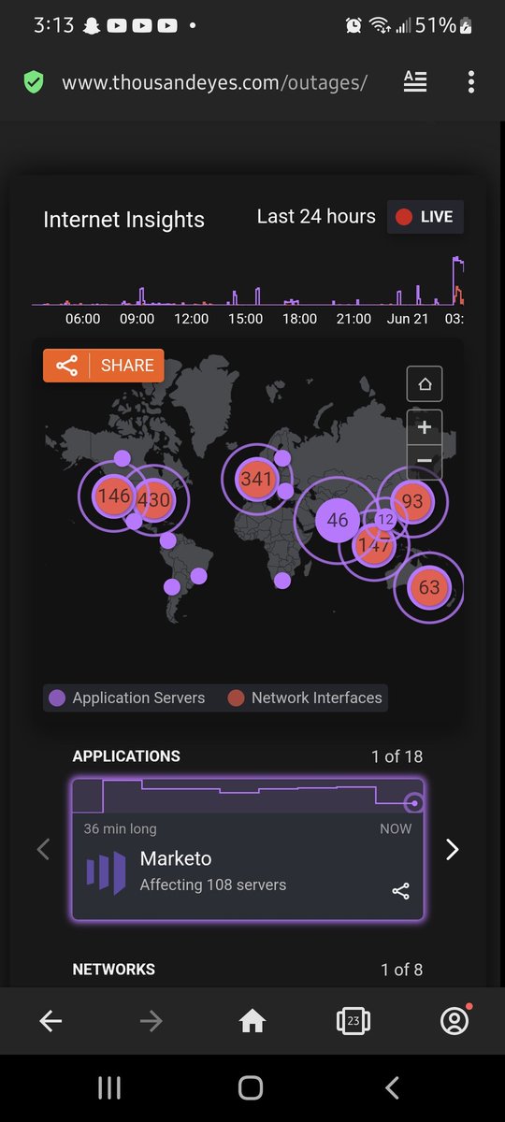Open Android recent apps
Screen dimensions: 505x1122
109,1087
